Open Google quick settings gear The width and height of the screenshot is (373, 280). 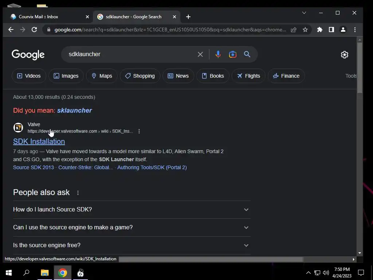tap(345, 55)
